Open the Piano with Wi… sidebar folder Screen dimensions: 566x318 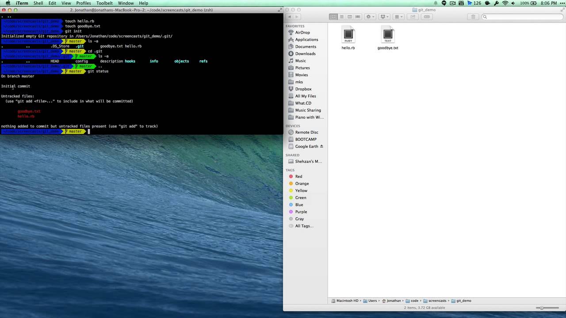point(309,117)
